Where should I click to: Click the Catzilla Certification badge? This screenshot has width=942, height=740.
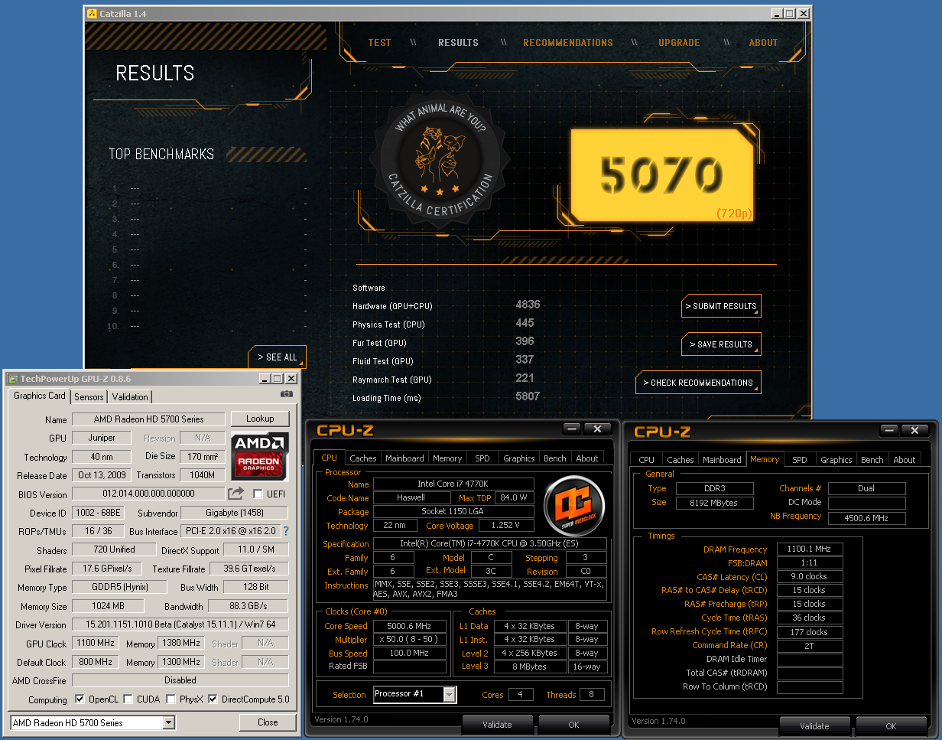(438, 159)
